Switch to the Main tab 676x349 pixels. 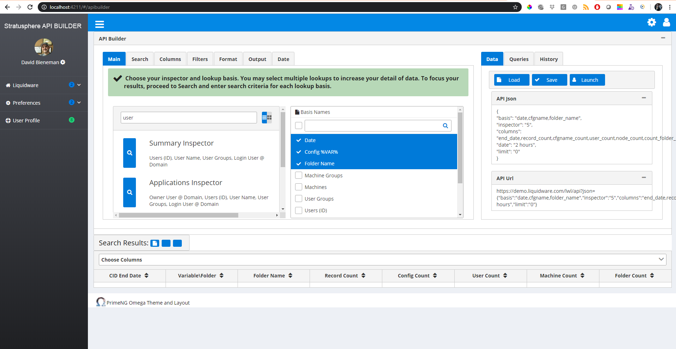pyautogui.click(x=114, y=59)
